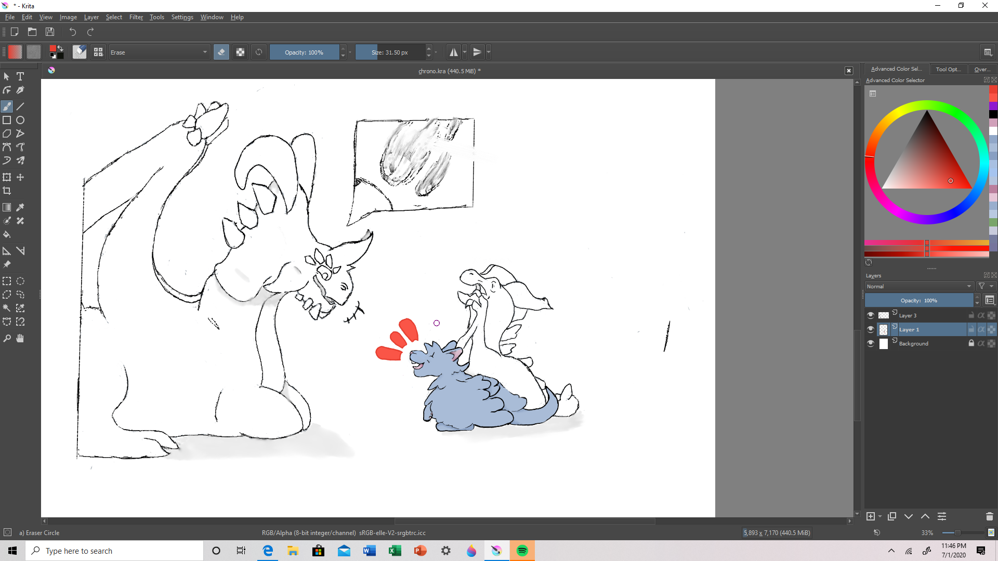Click the horizontal mirror tool icon

(x=453, y=52)
